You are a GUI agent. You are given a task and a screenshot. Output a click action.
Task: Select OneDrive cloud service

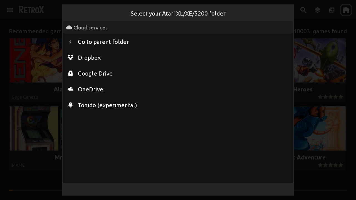tap(178, 89)
